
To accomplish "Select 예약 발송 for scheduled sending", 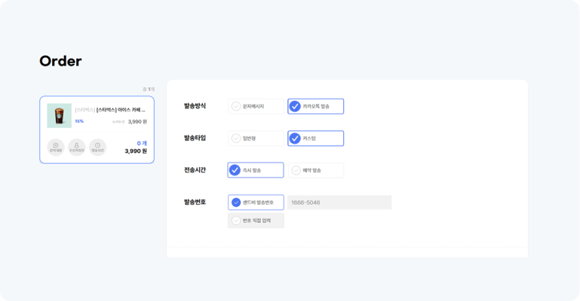I will pyautogui.click(x=315, y=171).
